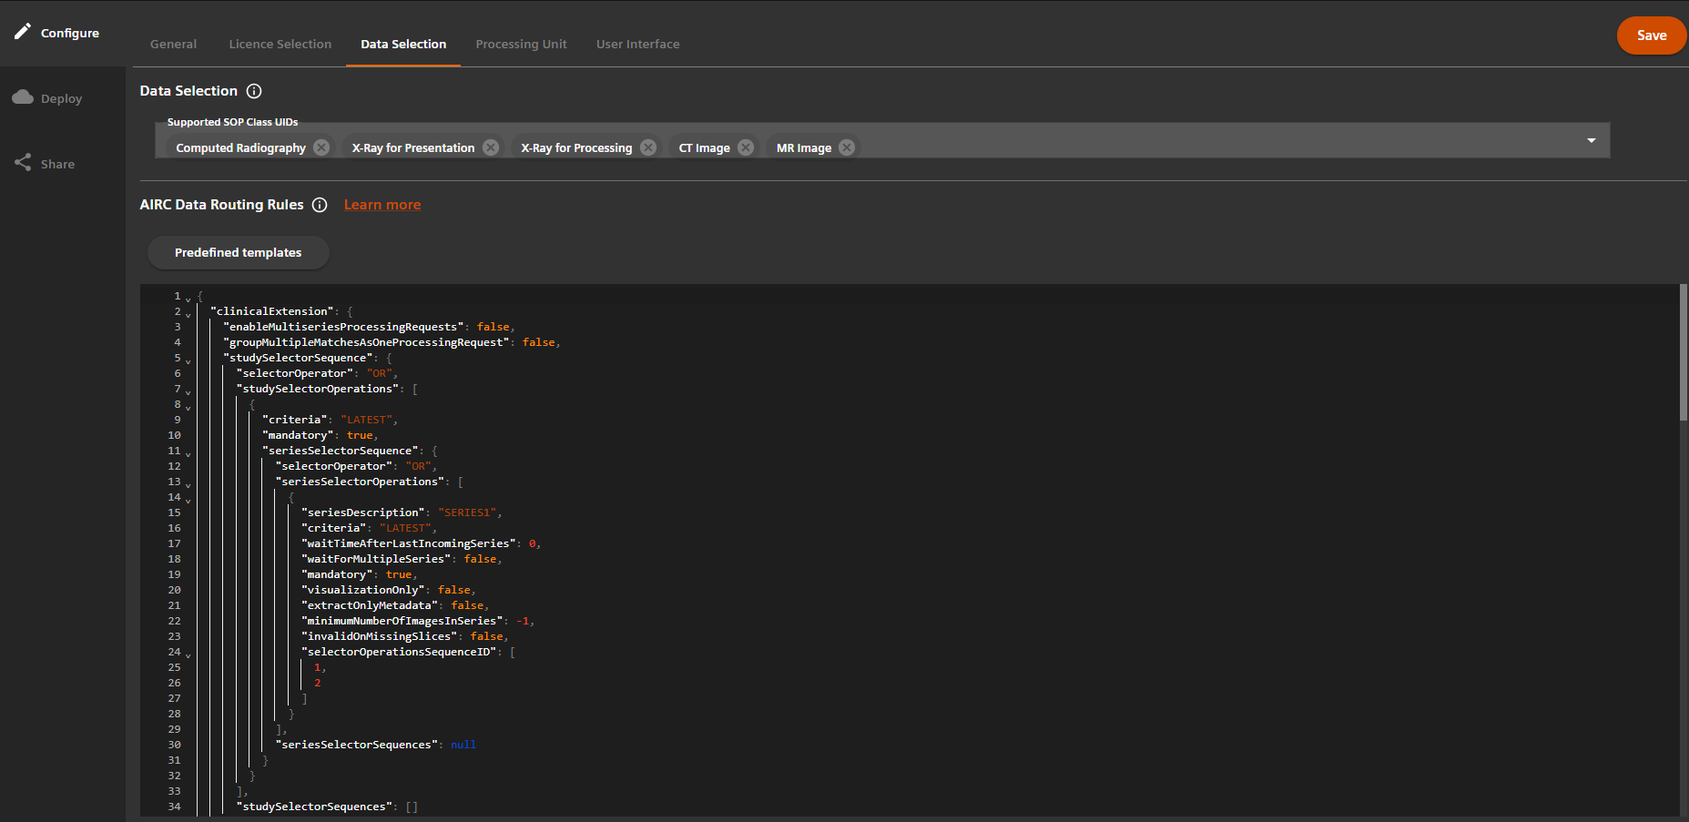Select the Deploy cloud icon
The image size is (1689, 822).
(23, 97)
